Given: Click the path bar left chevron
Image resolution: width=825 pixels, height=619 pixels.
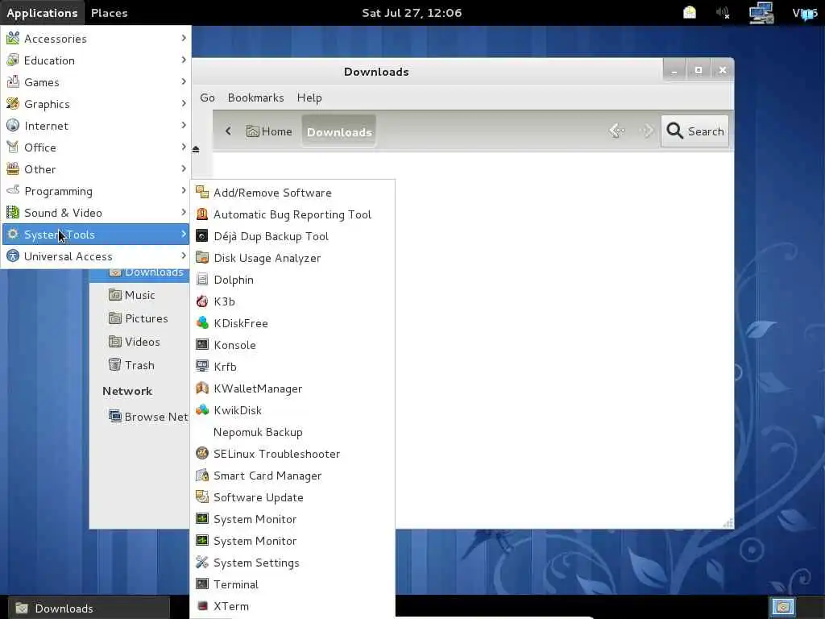Looking at the screenshot, I should (228, 131).
